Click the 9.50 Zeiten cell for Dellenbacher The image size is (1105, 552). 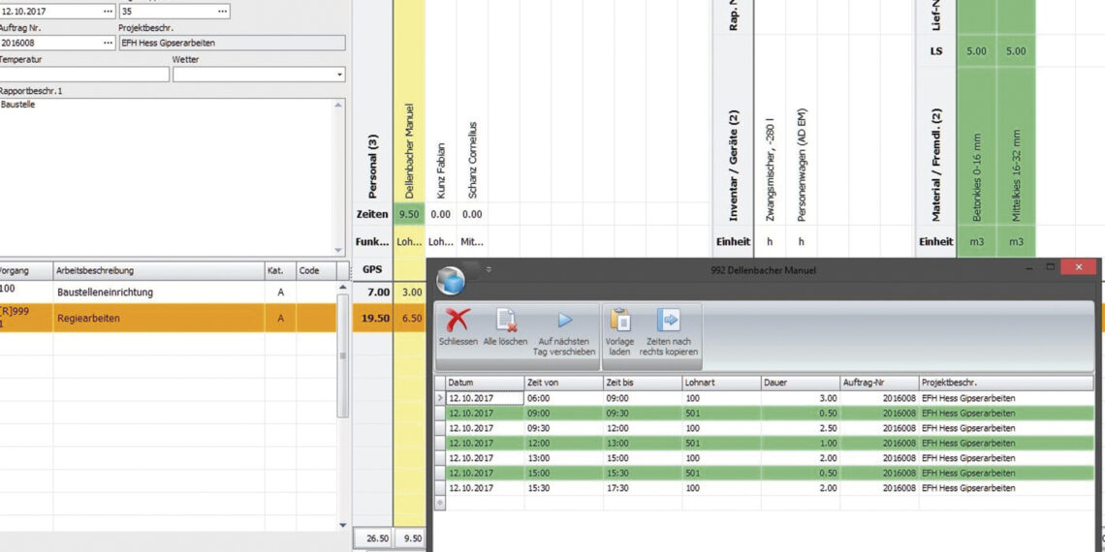409,214
